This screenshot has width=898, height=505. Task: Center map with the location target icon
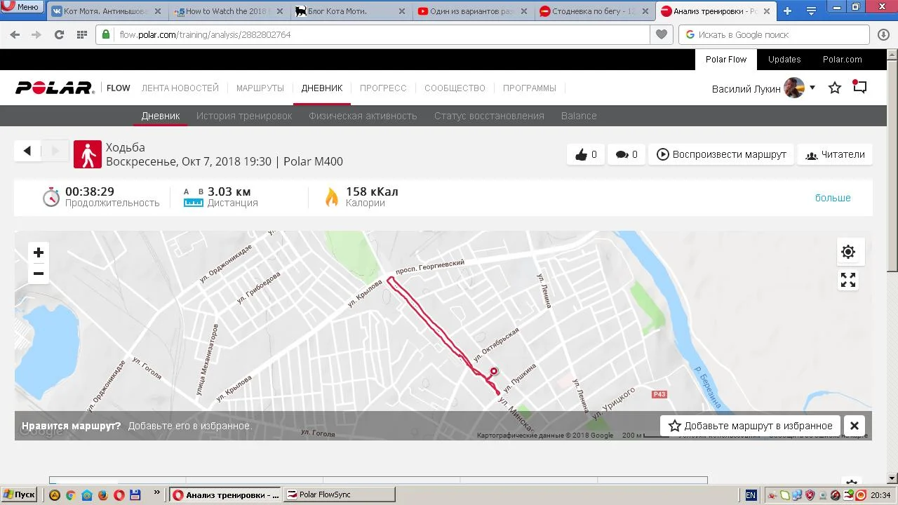click(x=848, y=252)
